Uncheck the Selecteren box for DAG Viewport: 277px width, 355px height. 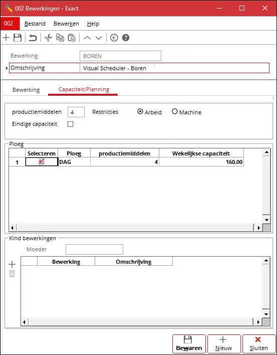tap(42, 162)
